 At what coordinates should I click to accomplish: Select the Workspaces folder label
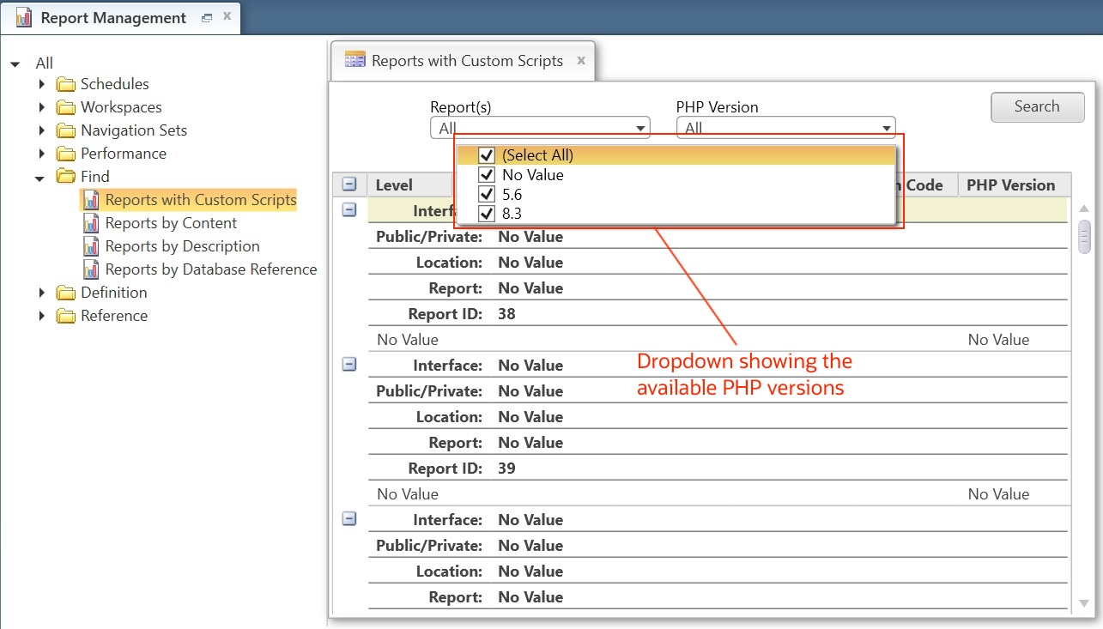pos(121,107)
